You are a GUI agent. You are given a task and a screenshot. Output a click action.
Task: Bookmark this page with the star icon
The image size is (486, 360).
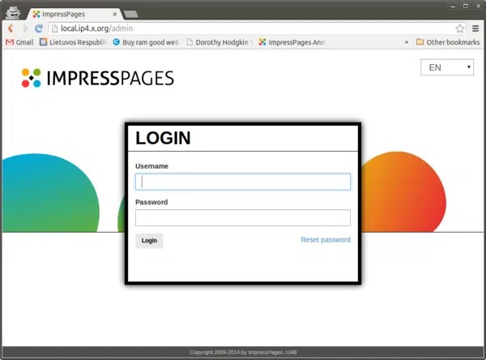coord(459,28)
